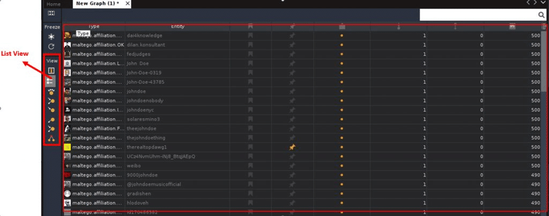Sort by the pin column header

tap(292, 26)
